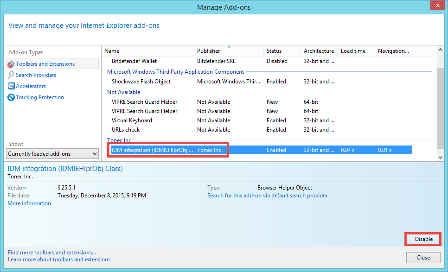
Task: Click the Accelerators arrow icon
Action: [11, 86]
